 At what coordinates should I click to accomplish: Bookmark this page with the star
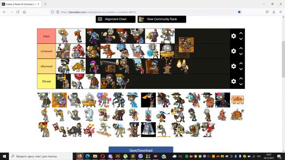239,12
